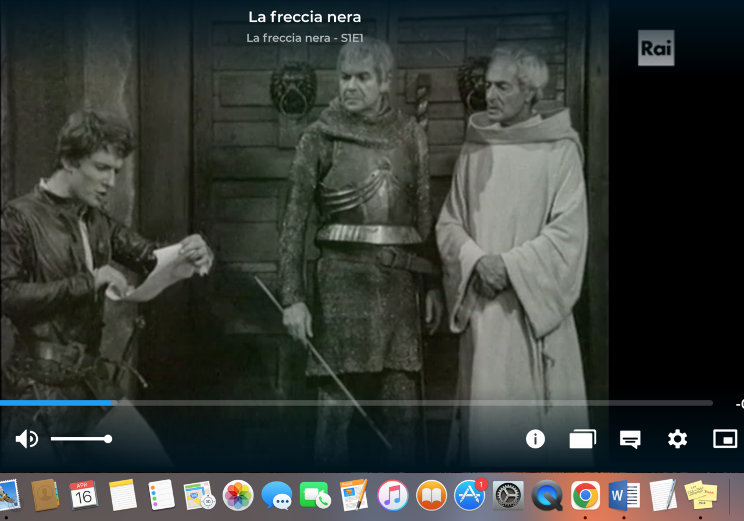
Task: Open the subtitles menu
Action: coord(630,439)
